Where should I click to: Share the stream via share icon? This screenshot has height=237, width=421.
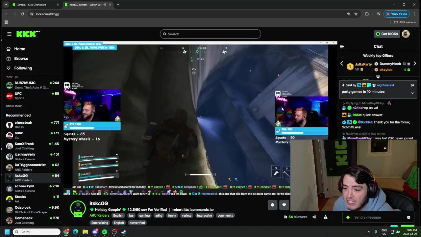click(x=314, y=217)
